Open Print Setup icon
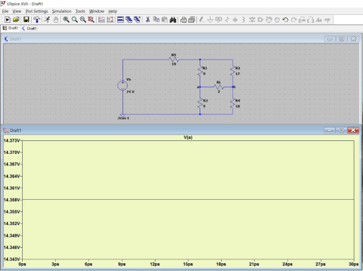Screen dimensions: 363x271 [183, 20]
